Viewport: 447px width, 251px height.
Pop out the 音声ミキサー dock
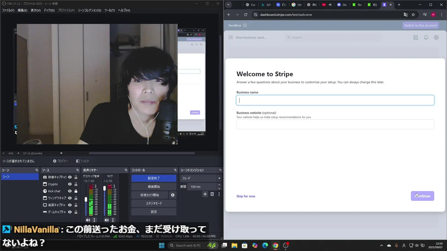click(126, 170)
